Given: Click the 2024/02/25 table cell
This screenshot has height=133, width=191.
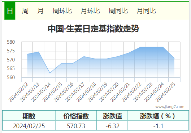Looking at the screenshot, I should coord(29,126).
